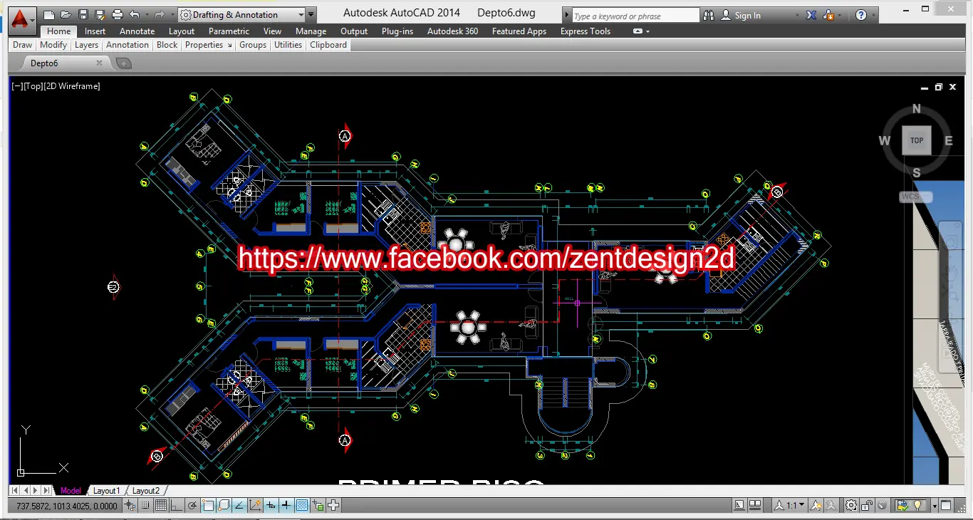Switch to the Insert ribbon tab
The height and width of the screenshot is (520, 973).
tap(95, 31)
